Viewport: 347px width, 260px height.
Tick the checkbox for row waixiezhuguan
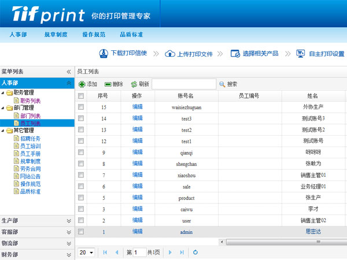pos(81,107)
